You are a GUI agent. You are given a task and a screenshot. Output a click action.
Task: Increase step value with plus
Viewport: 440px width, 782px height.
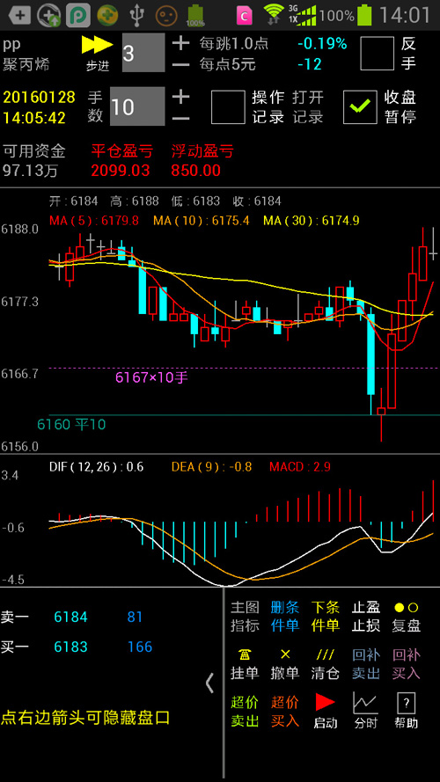(180, 43)
